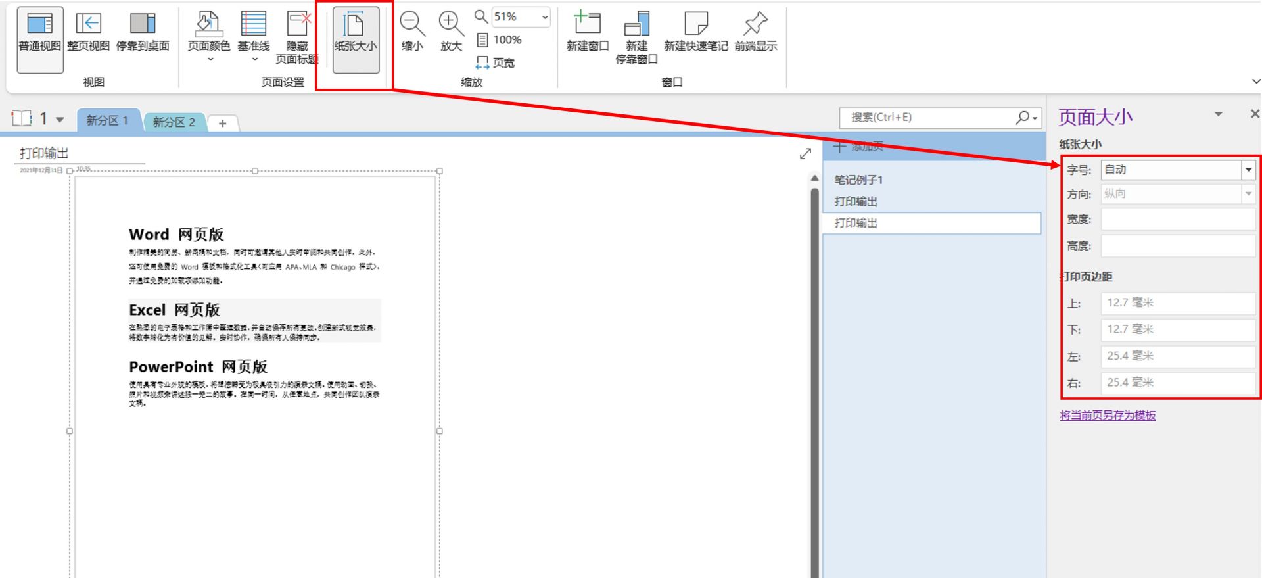The image size is (1262, 578).
Task: Click 停靠到桌面 dock to desktop
Action: (143, 33)
